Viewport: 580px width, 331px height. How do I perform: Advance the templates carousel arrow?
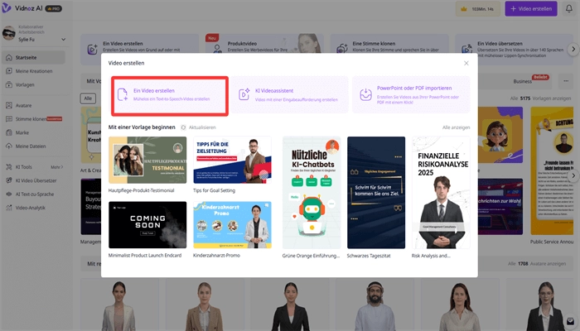tap(573, 175)
